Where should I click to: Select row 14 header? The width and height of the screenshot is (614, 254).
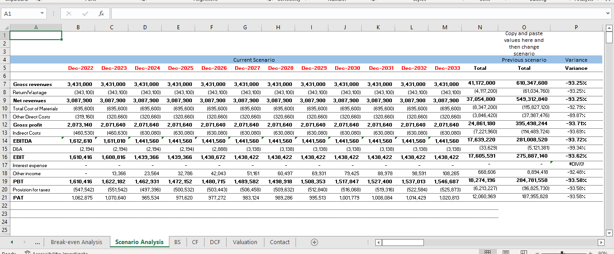(x=5, y=141)
